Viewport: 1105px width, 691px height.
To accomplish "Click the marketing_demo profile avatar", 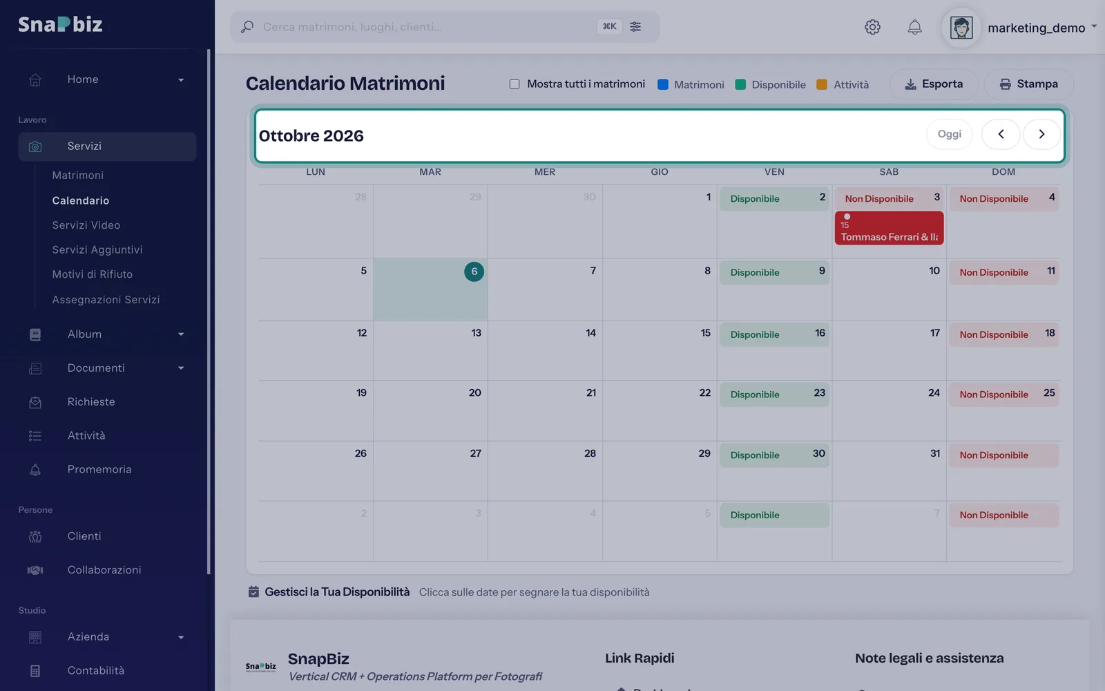I will pos(961,28).
